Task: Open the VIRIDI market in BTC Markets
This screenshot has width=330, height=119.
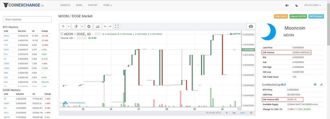Action: 7,63
